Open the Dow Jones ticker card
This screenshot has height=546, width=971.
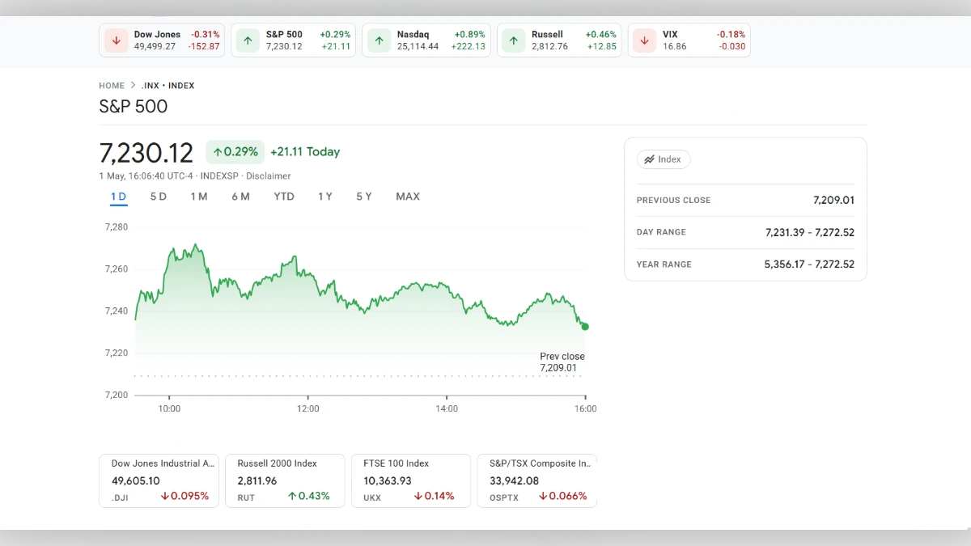[162, 40]
